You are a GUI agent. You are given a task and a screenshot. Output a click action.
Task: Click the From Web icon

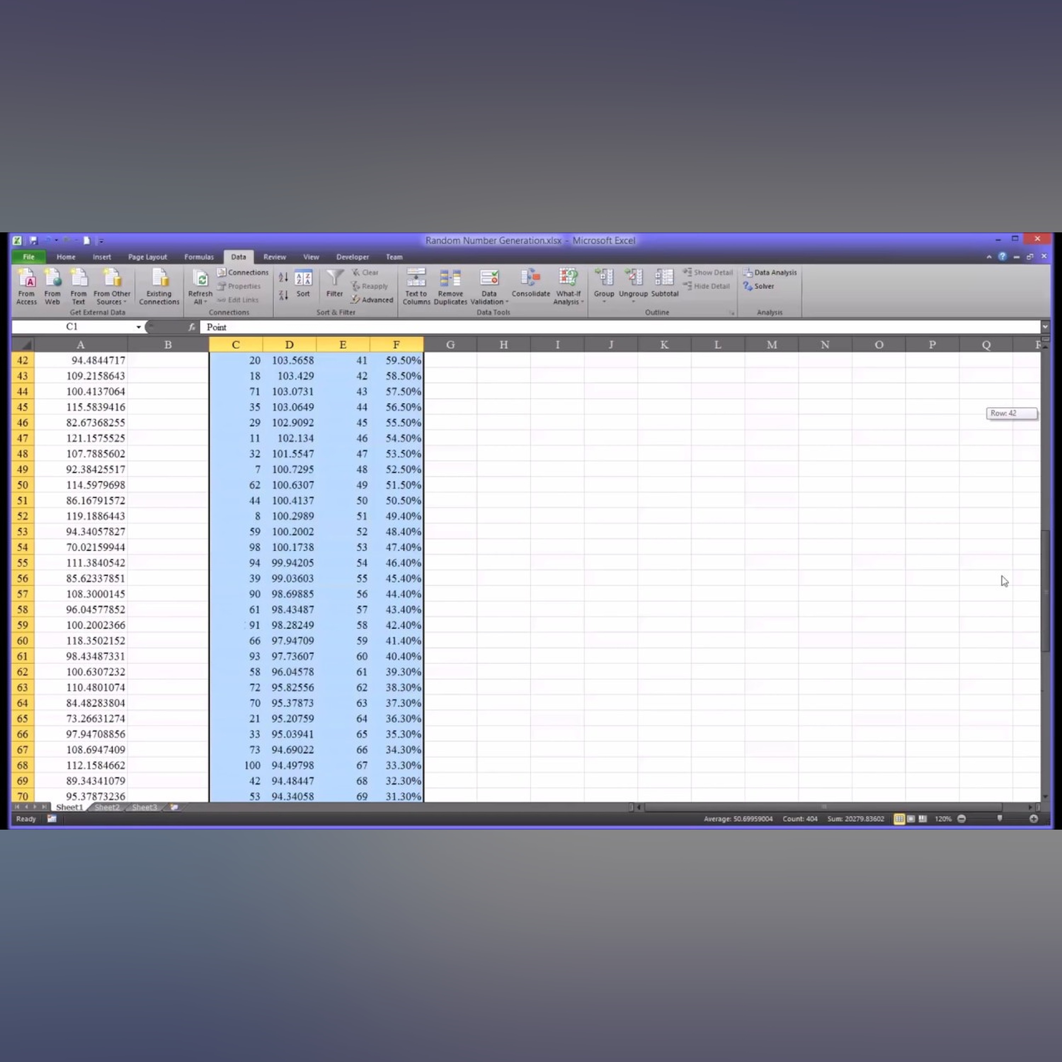(52, 286)
